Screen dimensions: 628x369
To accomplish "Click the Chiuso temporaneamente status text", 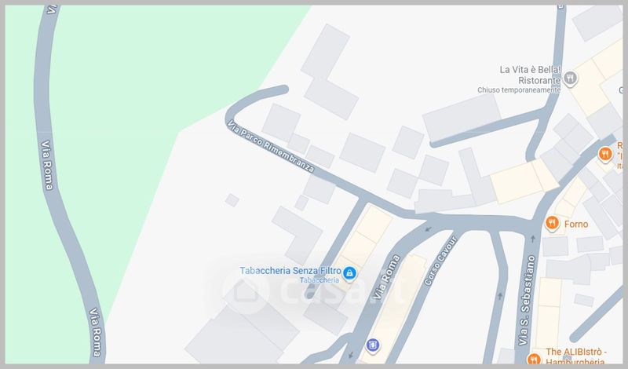I will coord(519,90).
